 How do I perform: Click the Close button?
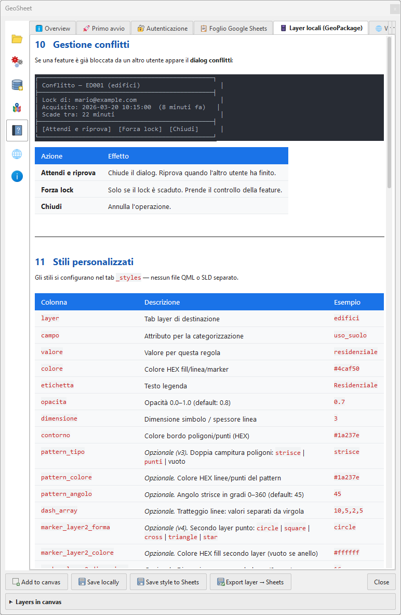click(381, 582)
